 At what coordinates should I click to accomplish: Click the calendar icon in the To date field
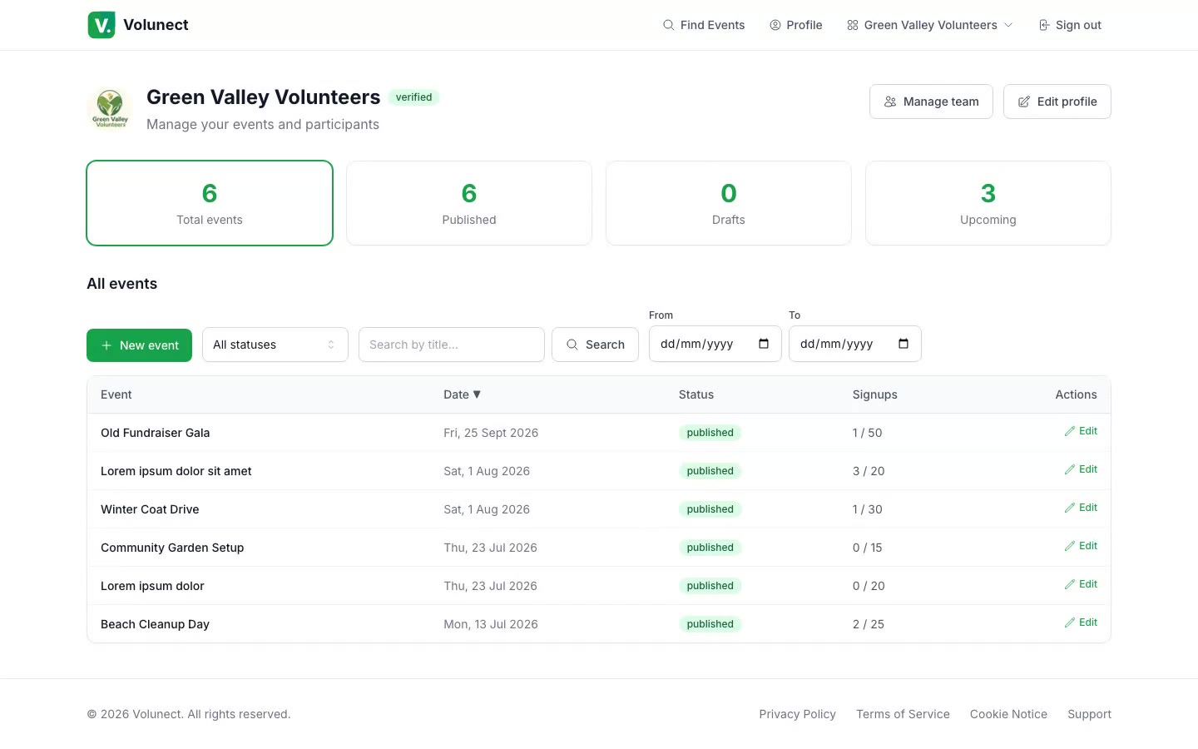click(903, 344)
